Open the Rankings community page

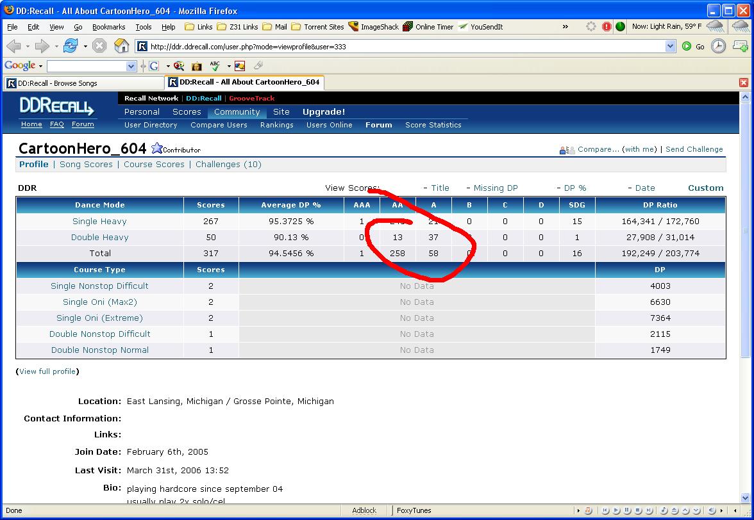tap(276, 125)
